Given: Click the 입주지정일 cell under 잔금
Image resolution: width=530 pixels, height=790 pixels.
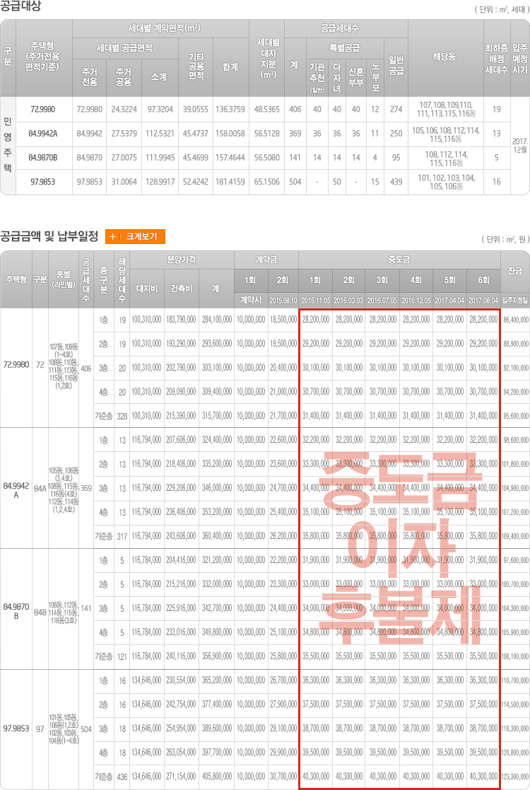Looking at the screenshot, I should point(515,299).
